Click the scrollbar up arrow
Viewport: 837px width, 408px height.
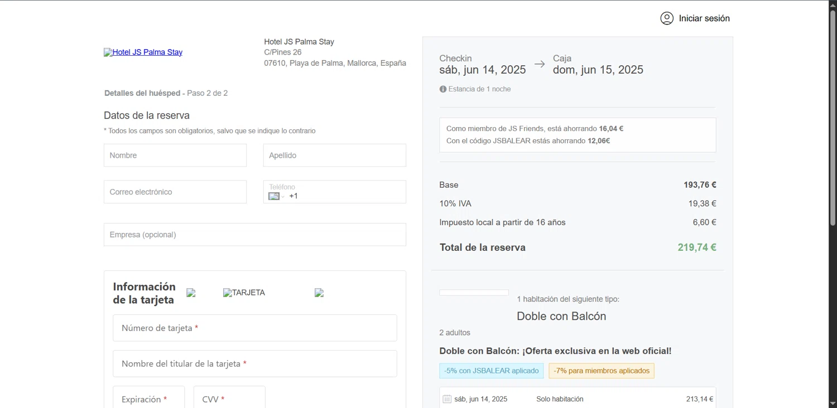coord(833,4)
